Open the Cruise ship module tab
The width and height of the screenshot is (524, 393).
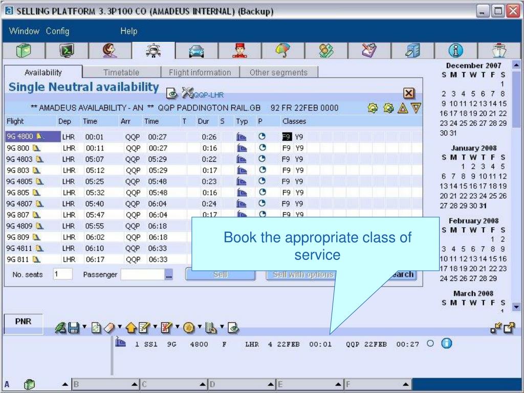[x=499, y=51]
